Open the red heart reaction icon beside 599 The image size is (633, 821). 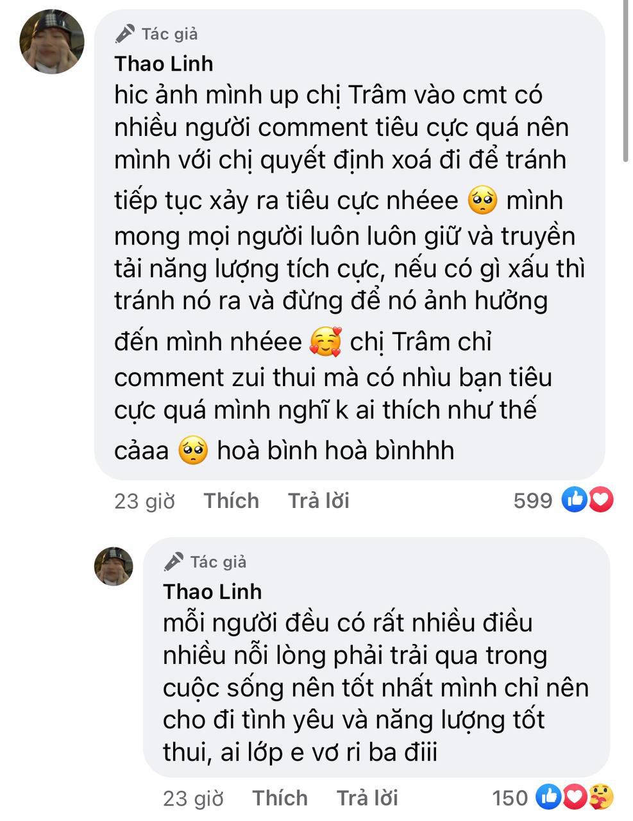pyautogui.click(x=600, y=500)
